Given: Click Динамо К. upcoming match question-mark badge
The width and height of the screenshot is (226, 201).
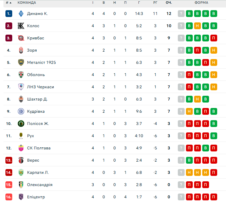Looking at the screenshot, I should [x=181, y=14].
